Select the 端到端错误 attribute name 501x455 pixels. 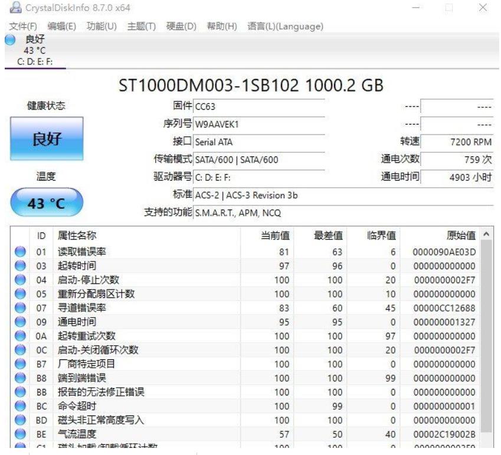82,378
